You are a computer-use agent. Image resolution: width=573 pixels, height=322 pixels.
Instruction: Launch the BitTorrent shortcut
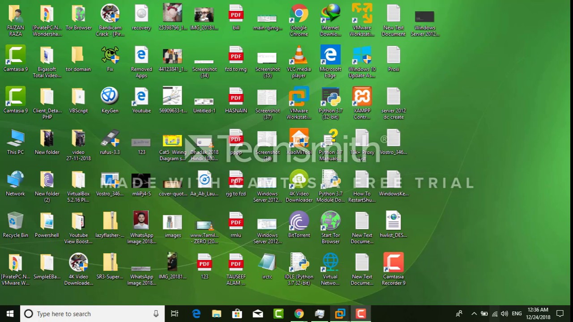pyautogui.click(x=299, y=225)
